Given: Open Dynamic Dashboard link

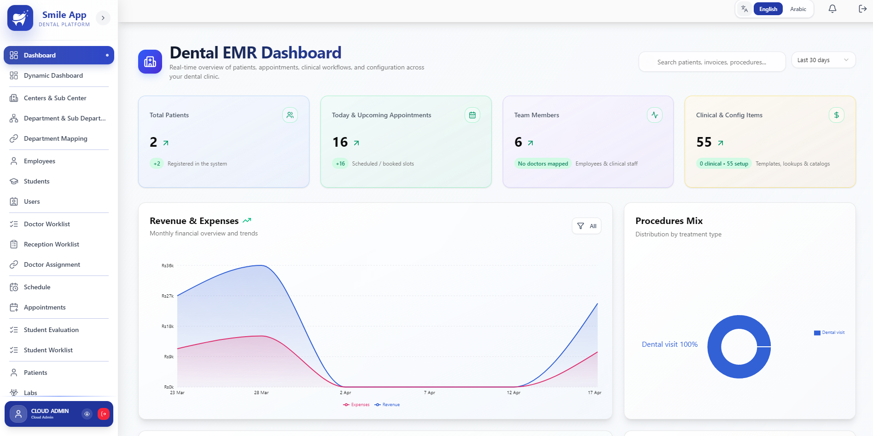Looking at the screenshot, I should [x=53, y=75].
